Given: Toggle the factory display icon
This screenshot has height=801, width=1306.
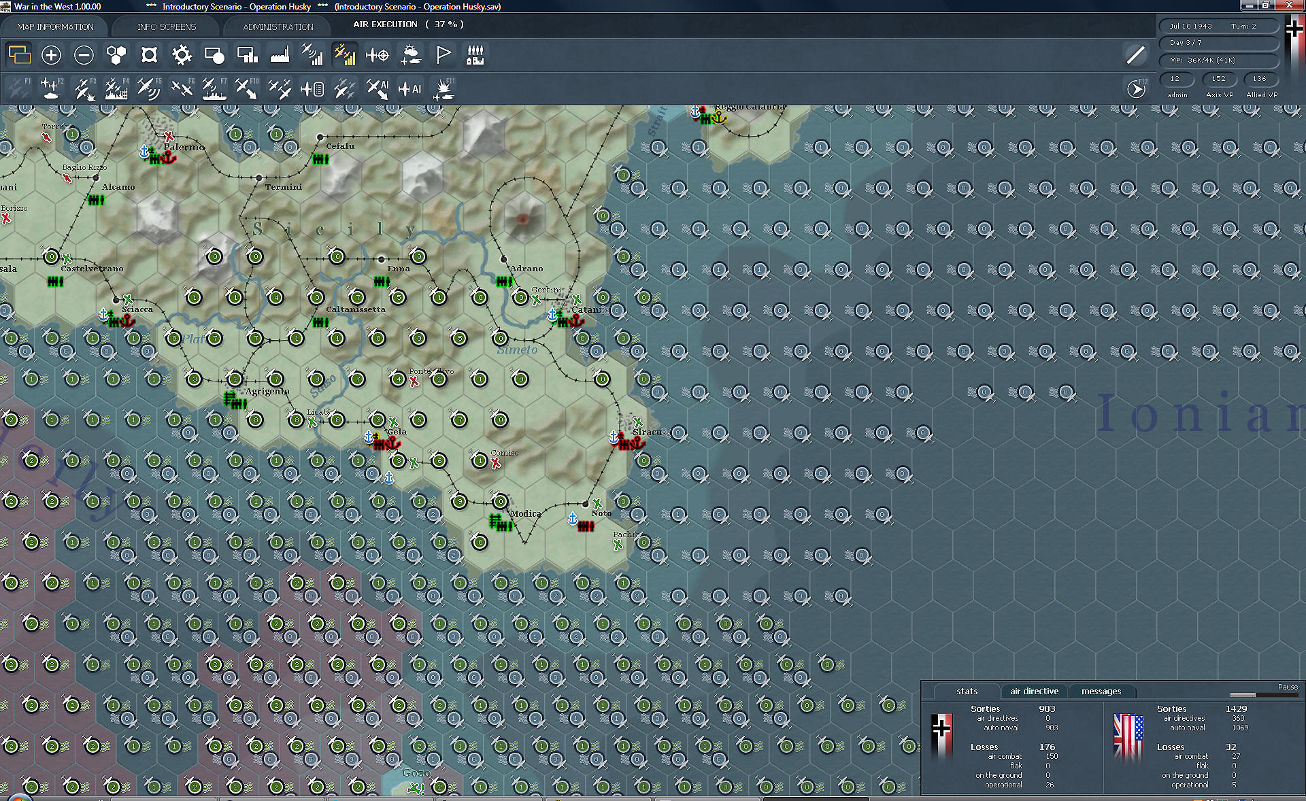Looking at the screenshot, I should click(280, 55).
